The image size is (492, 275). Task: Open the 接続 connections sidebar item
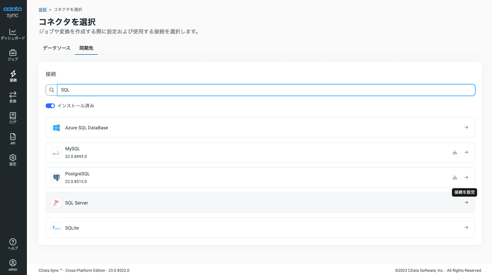click(13, 76)
